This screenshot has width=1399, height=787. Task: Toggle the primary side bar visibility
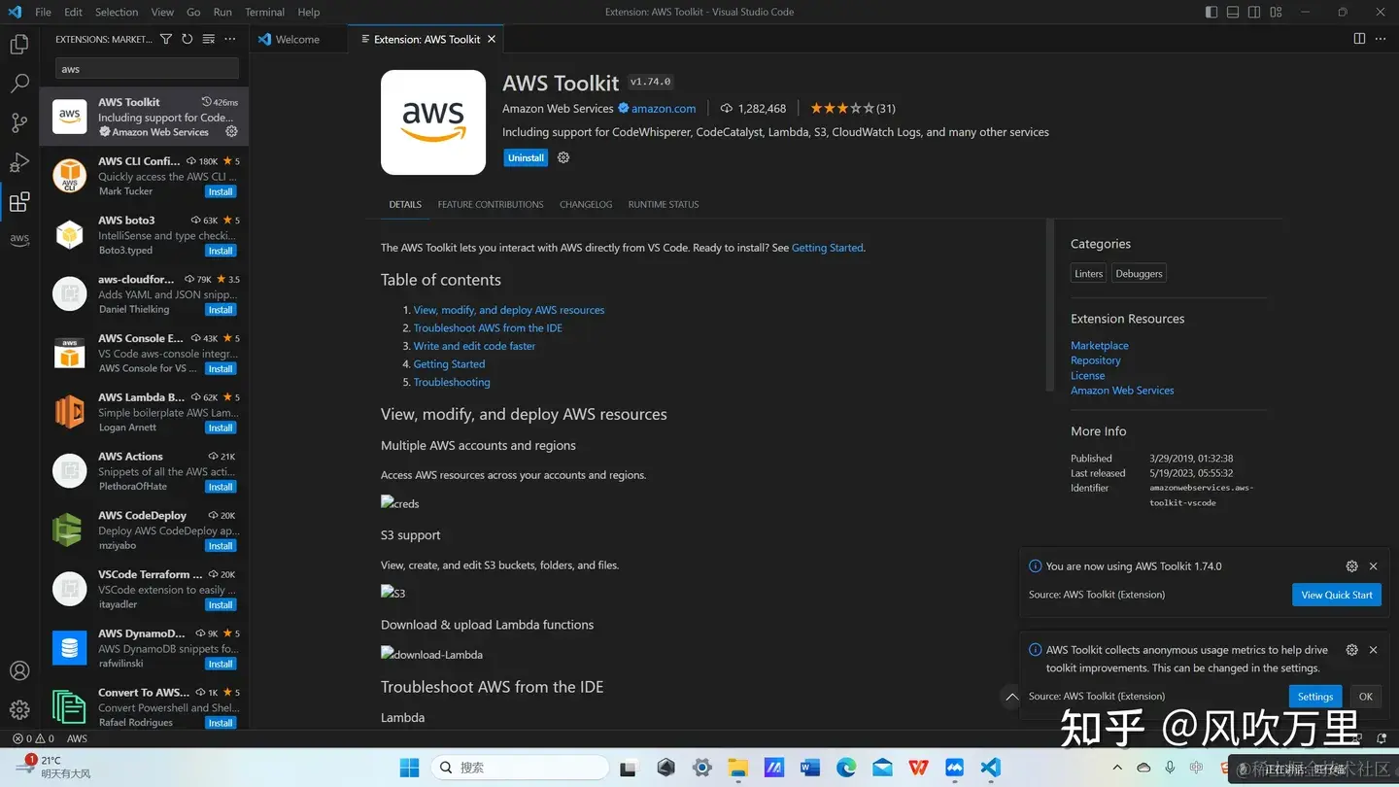pos(1211,12)
